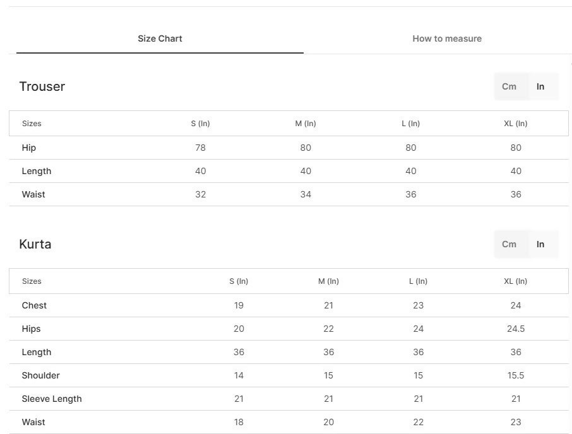Select In units for Trouser table
The height and width of the screenshot is (434, 572).
(x=540, y=86)
